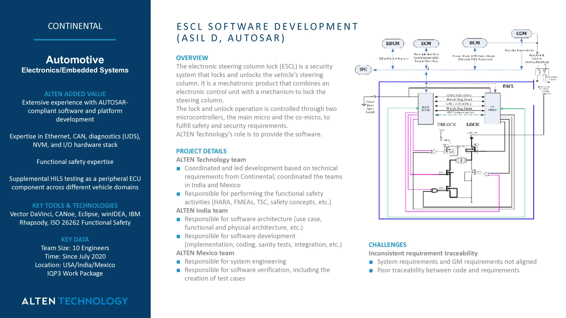Click 'ALTEN Technology's role is to provide' sentence

[x=249, y=134]
